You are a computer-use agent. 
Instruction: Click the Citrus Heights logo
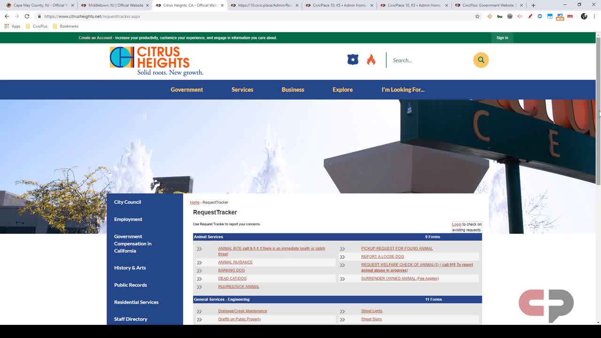point(156,61)
